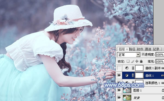
Task: Click the 填充 fill value field
Action: tap(160, 62)
